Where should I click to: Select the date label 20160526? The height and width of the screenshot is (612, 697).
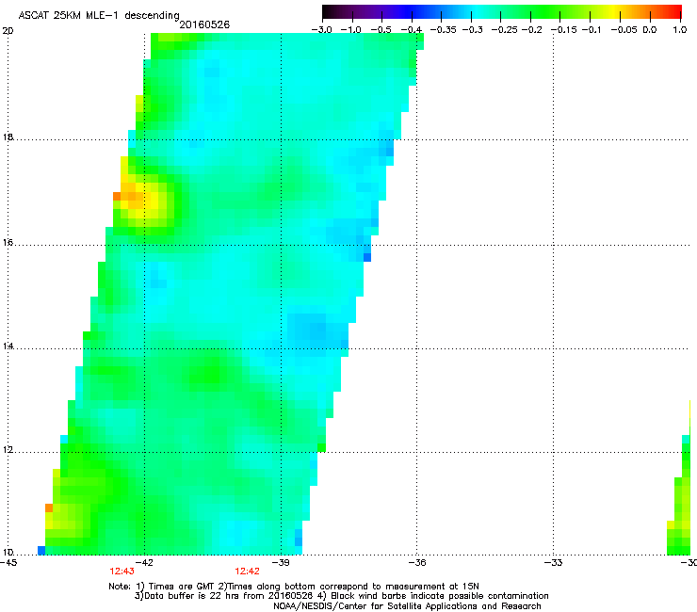point(204,24)
